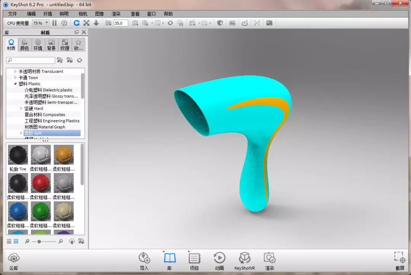Click the blue refresh icon in the toolbar

pyautogui.click(x=76, y=23)
